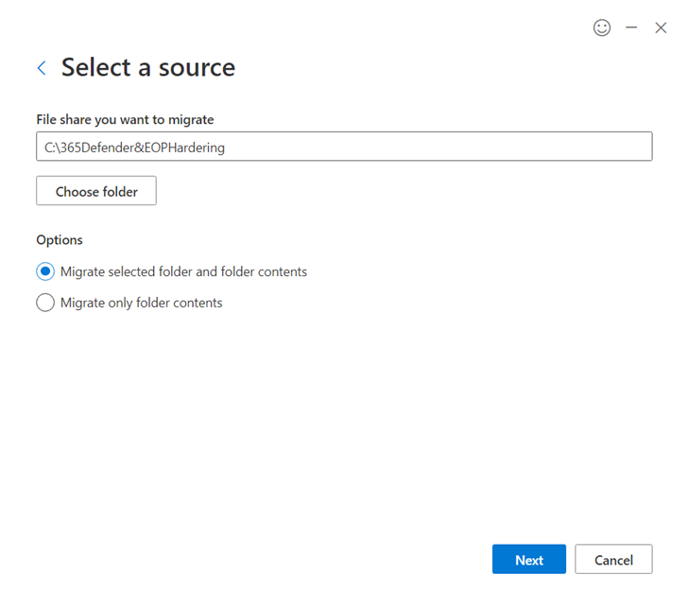Click the File share you want to migrate label

[x=125, y=119]
